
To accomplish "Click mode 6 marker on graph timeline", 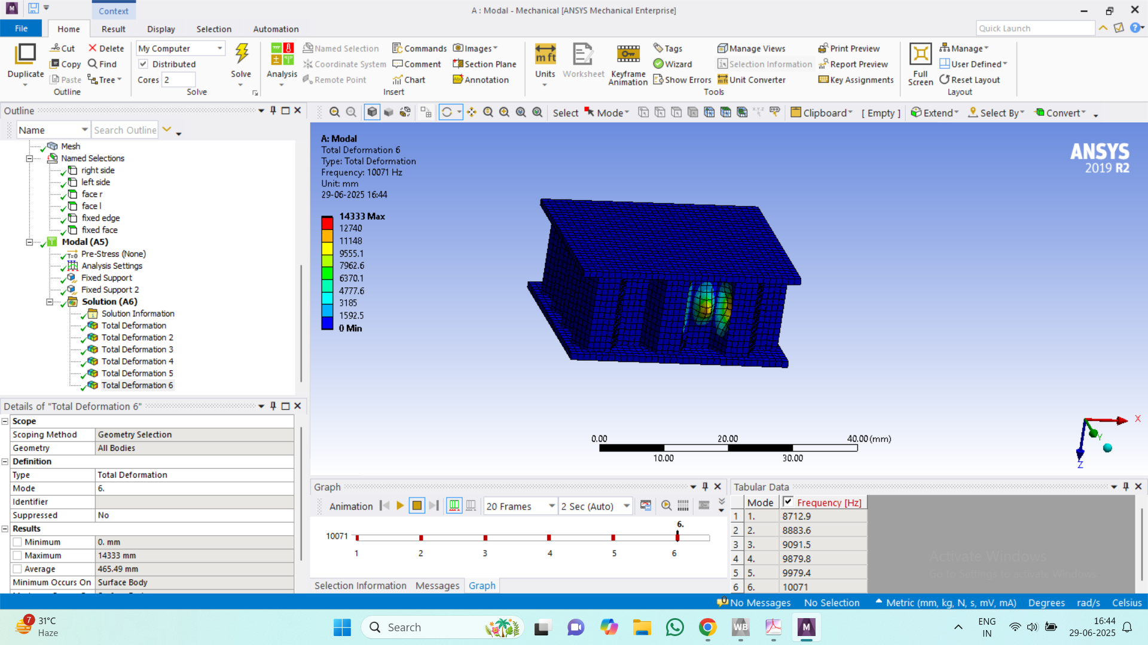I will 677,537.
